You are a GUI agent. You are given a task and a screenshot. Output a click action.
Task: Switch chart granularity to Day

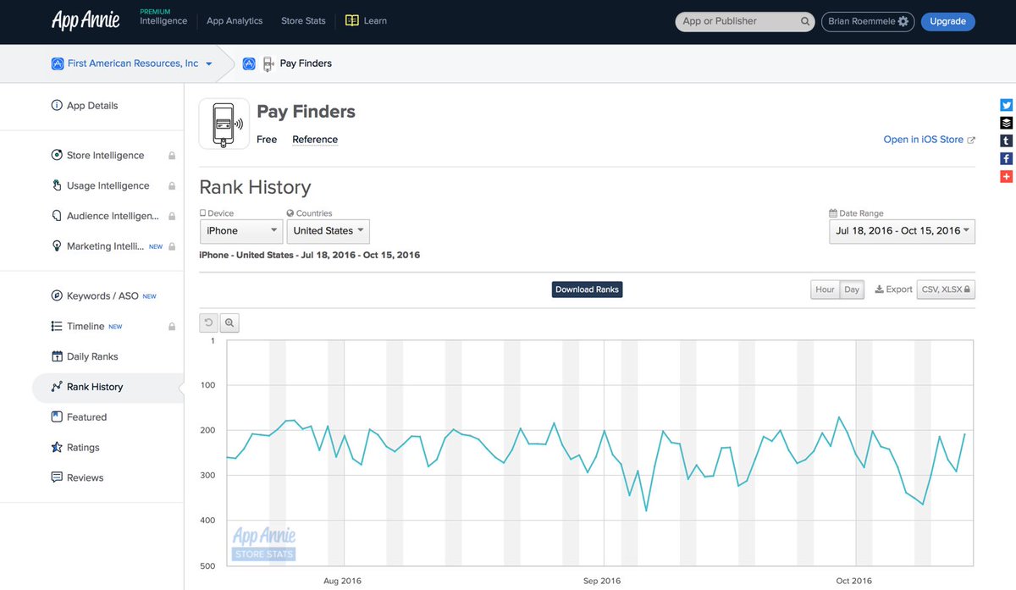852,289
